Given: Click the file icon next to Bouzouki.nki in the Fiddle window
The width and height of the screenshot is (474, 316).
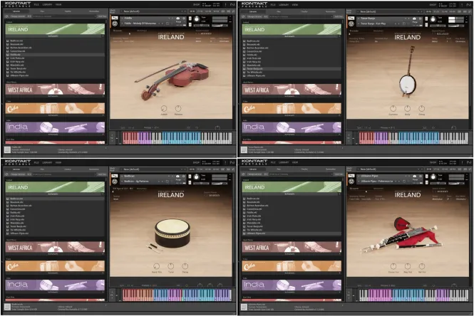Looking at the screenshot, I should [x=8, y=44].
